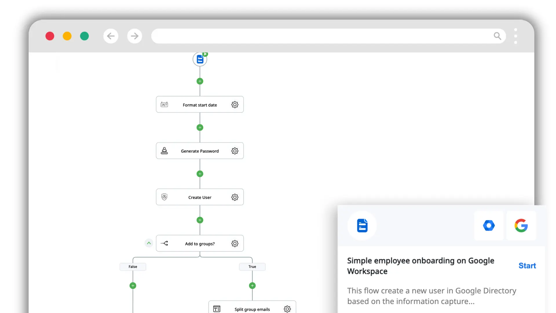Click the shield user icon in Create User node
556x313 pixels.
164,197
